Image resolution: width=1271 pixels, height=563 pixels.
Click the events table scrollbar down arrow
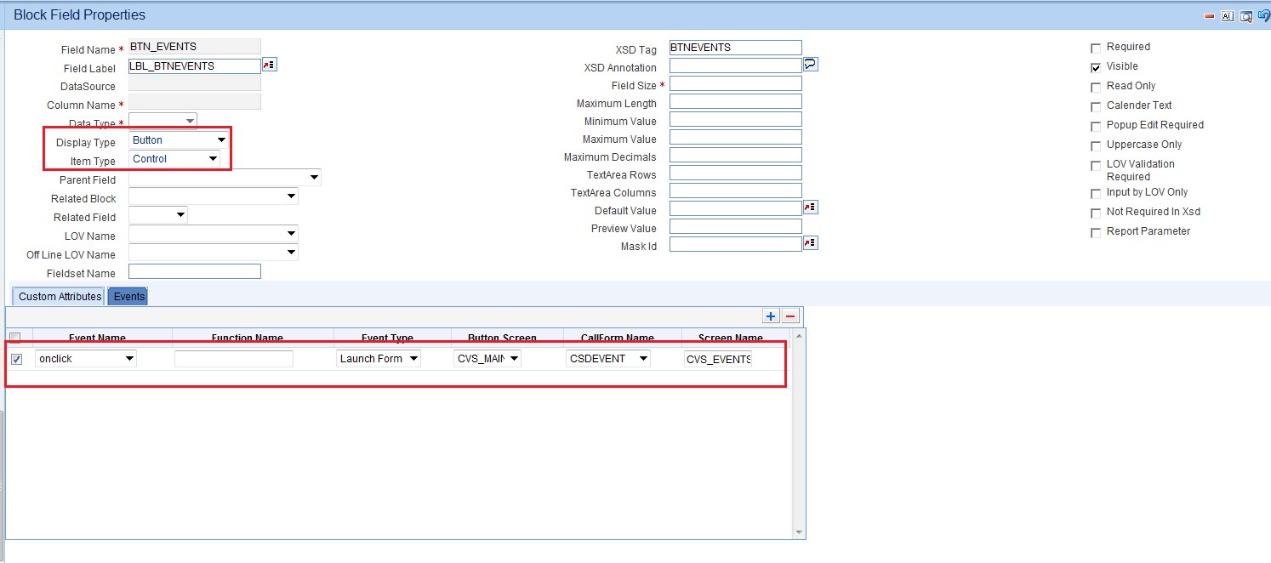(798, 532)
